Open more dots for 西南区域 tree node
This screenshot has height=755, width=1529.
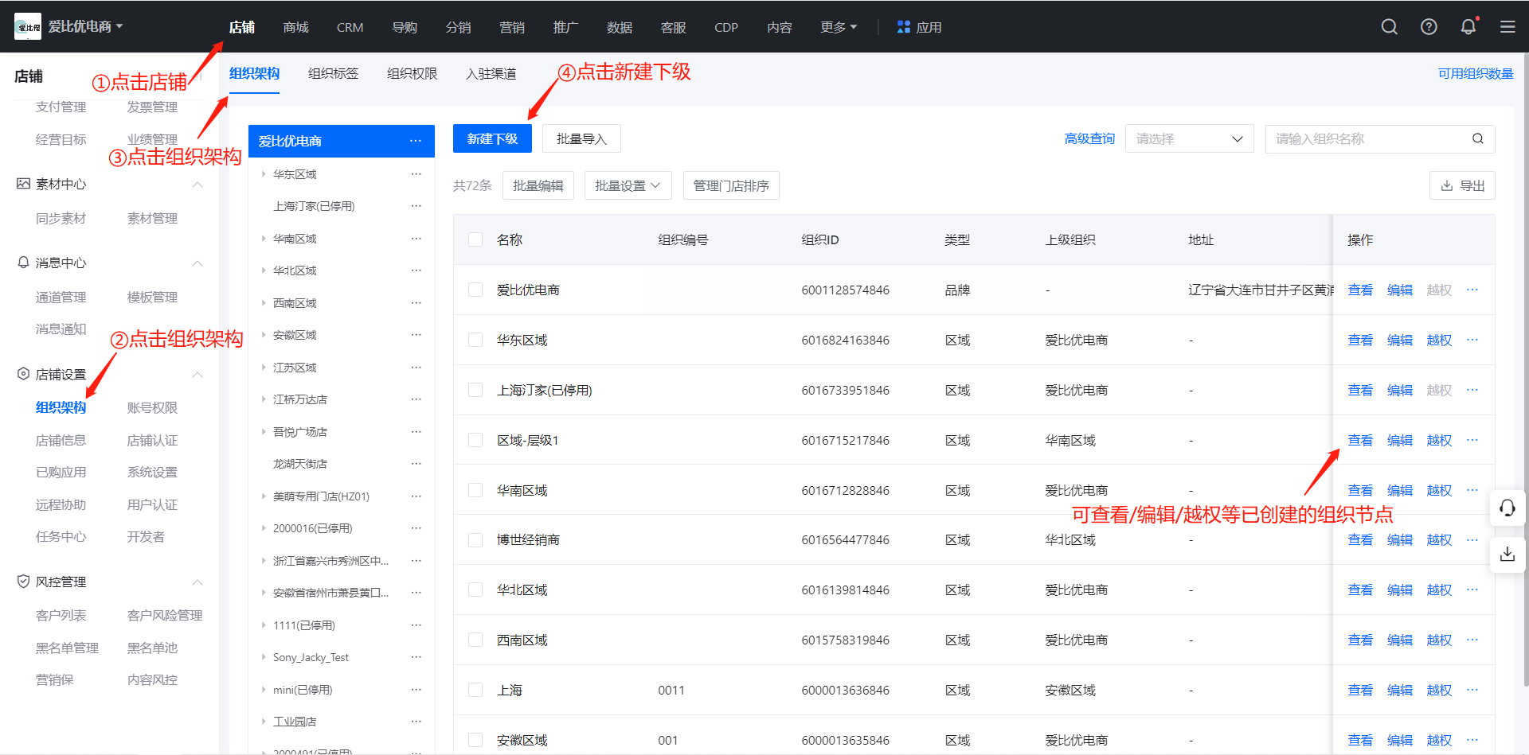click(416, 303)
